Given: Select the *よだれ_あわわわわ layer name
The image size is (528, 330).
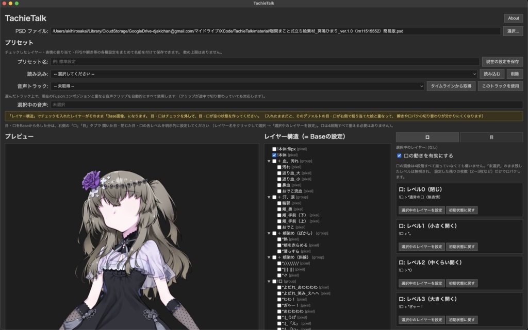Looking at the screenshot, I should (x=300, y=287).
